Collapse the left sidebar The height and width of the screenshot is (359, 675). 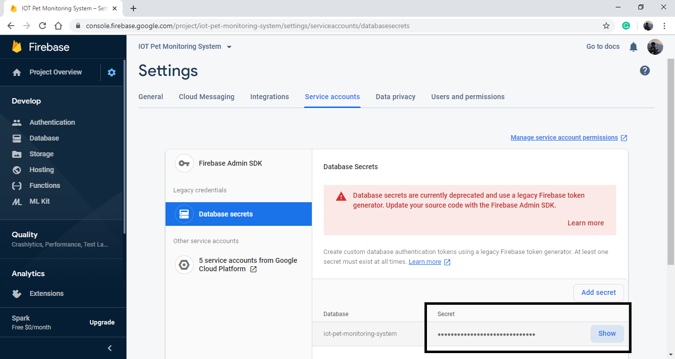[x=109, y=348]
